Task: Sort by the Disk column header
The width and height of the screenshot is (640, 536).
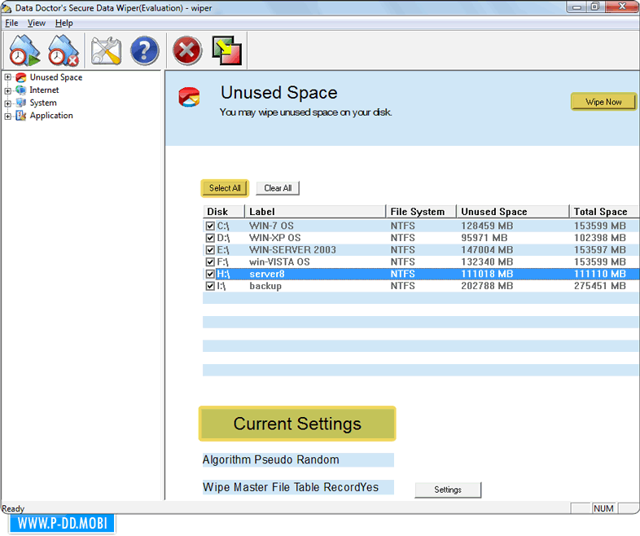Action: tap(223, 212)
